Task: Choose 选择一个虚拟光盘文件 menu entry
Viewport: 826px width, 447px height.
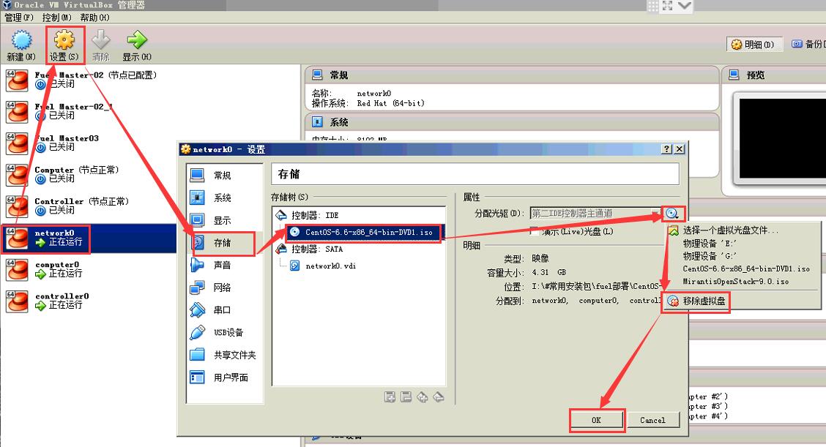Action: [743, 230]
